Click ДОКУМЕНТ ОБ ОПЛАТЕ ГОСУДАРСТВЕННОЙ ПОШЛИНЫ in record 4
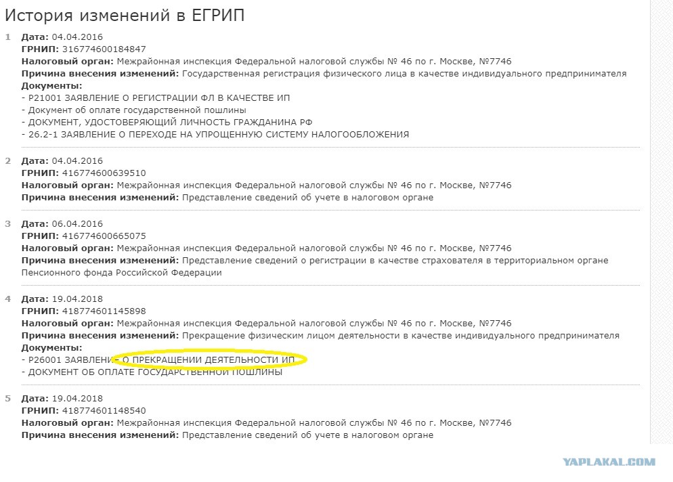The height and width of the screenshot is (482, 673). [x=152, y=372]
